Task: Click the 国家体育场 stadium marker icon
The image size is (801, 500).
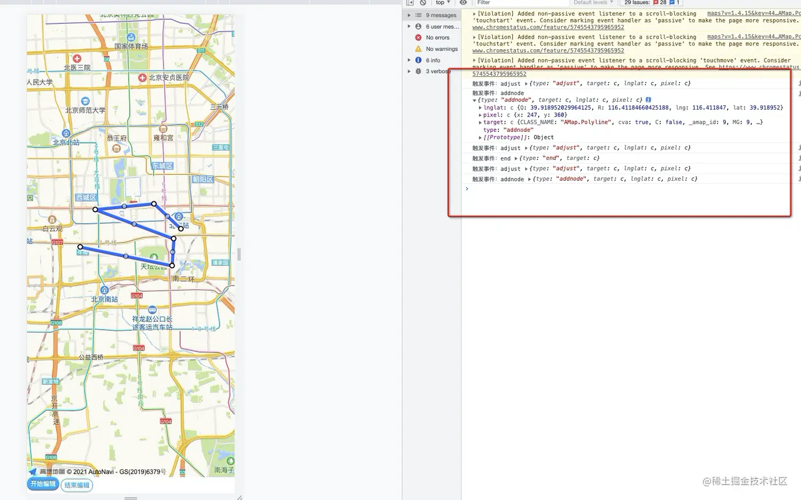Action: point(131,37)
